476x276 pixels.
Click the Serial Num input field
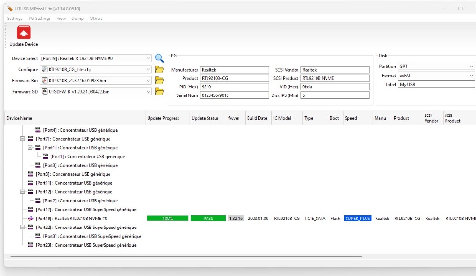pos(234,95)
